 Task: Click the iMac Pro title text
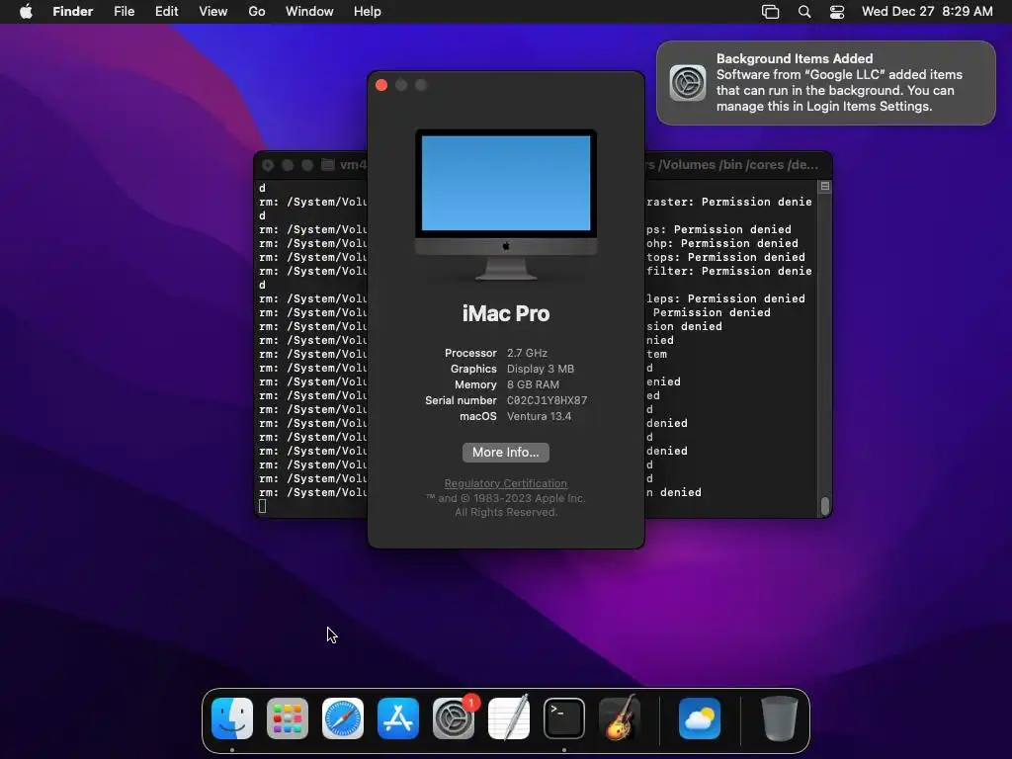(506, 313)
